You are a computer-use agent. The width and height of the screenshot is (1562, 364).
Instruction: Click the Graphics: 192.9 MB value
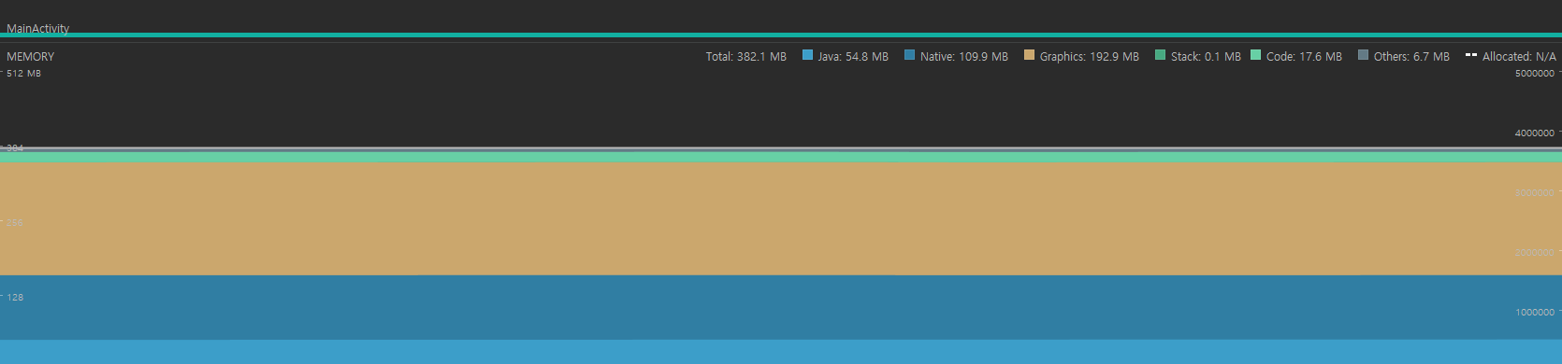(x=1090, y=57)
